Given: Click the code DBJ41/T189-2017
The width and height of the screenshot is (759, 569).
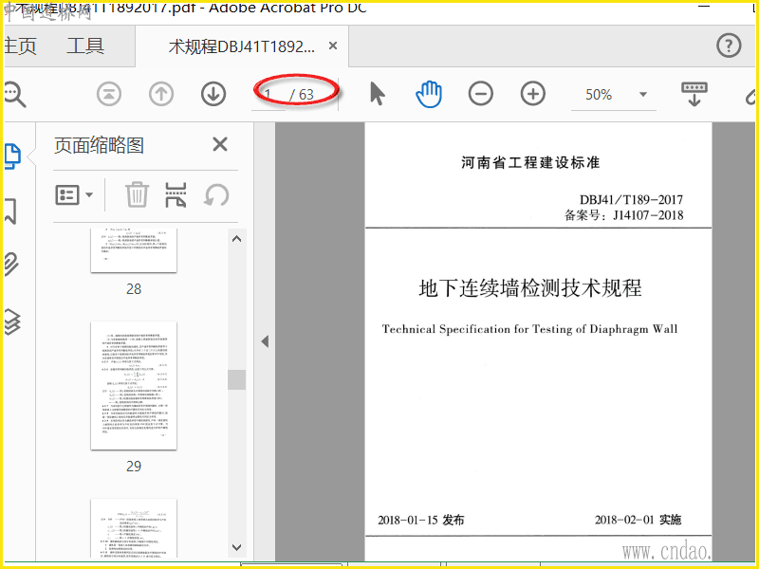Looking at the screenshot, I should pyautogui.click(x=631, y=200).
